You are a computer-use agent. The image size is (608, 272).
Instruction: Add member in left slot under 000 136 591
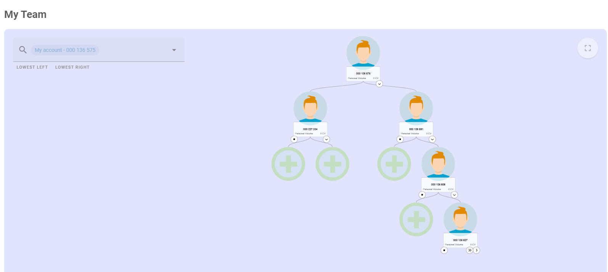(x=394, y=164)
